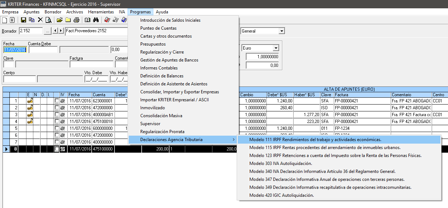Toggle the checkbox in grid row 5
448x208 pixels.
tap(57, 128)
